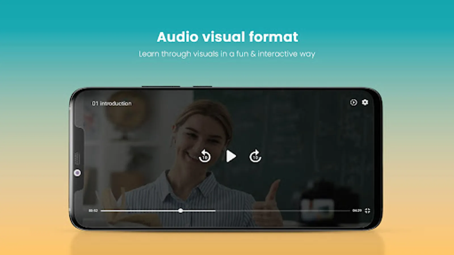This screenshot has width=454, height=255.
Task: Open playback speed icon beside gear
Action: tap(353, 102)
